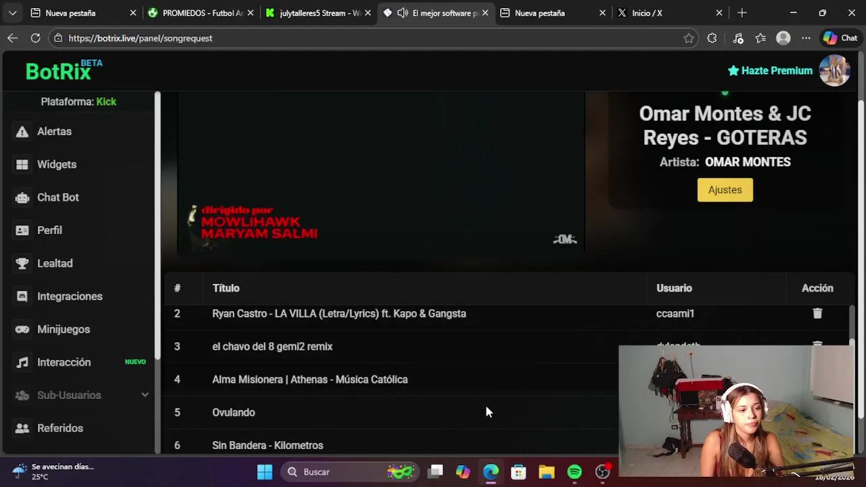Go back with the browser back arrow
Image resolution: width=866 pixels, height=487 pixels.
click(12, 38)
